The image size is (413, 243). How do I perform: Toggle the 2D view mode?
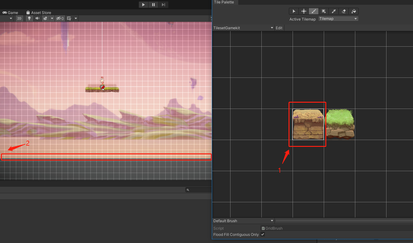tap(19, 18)
